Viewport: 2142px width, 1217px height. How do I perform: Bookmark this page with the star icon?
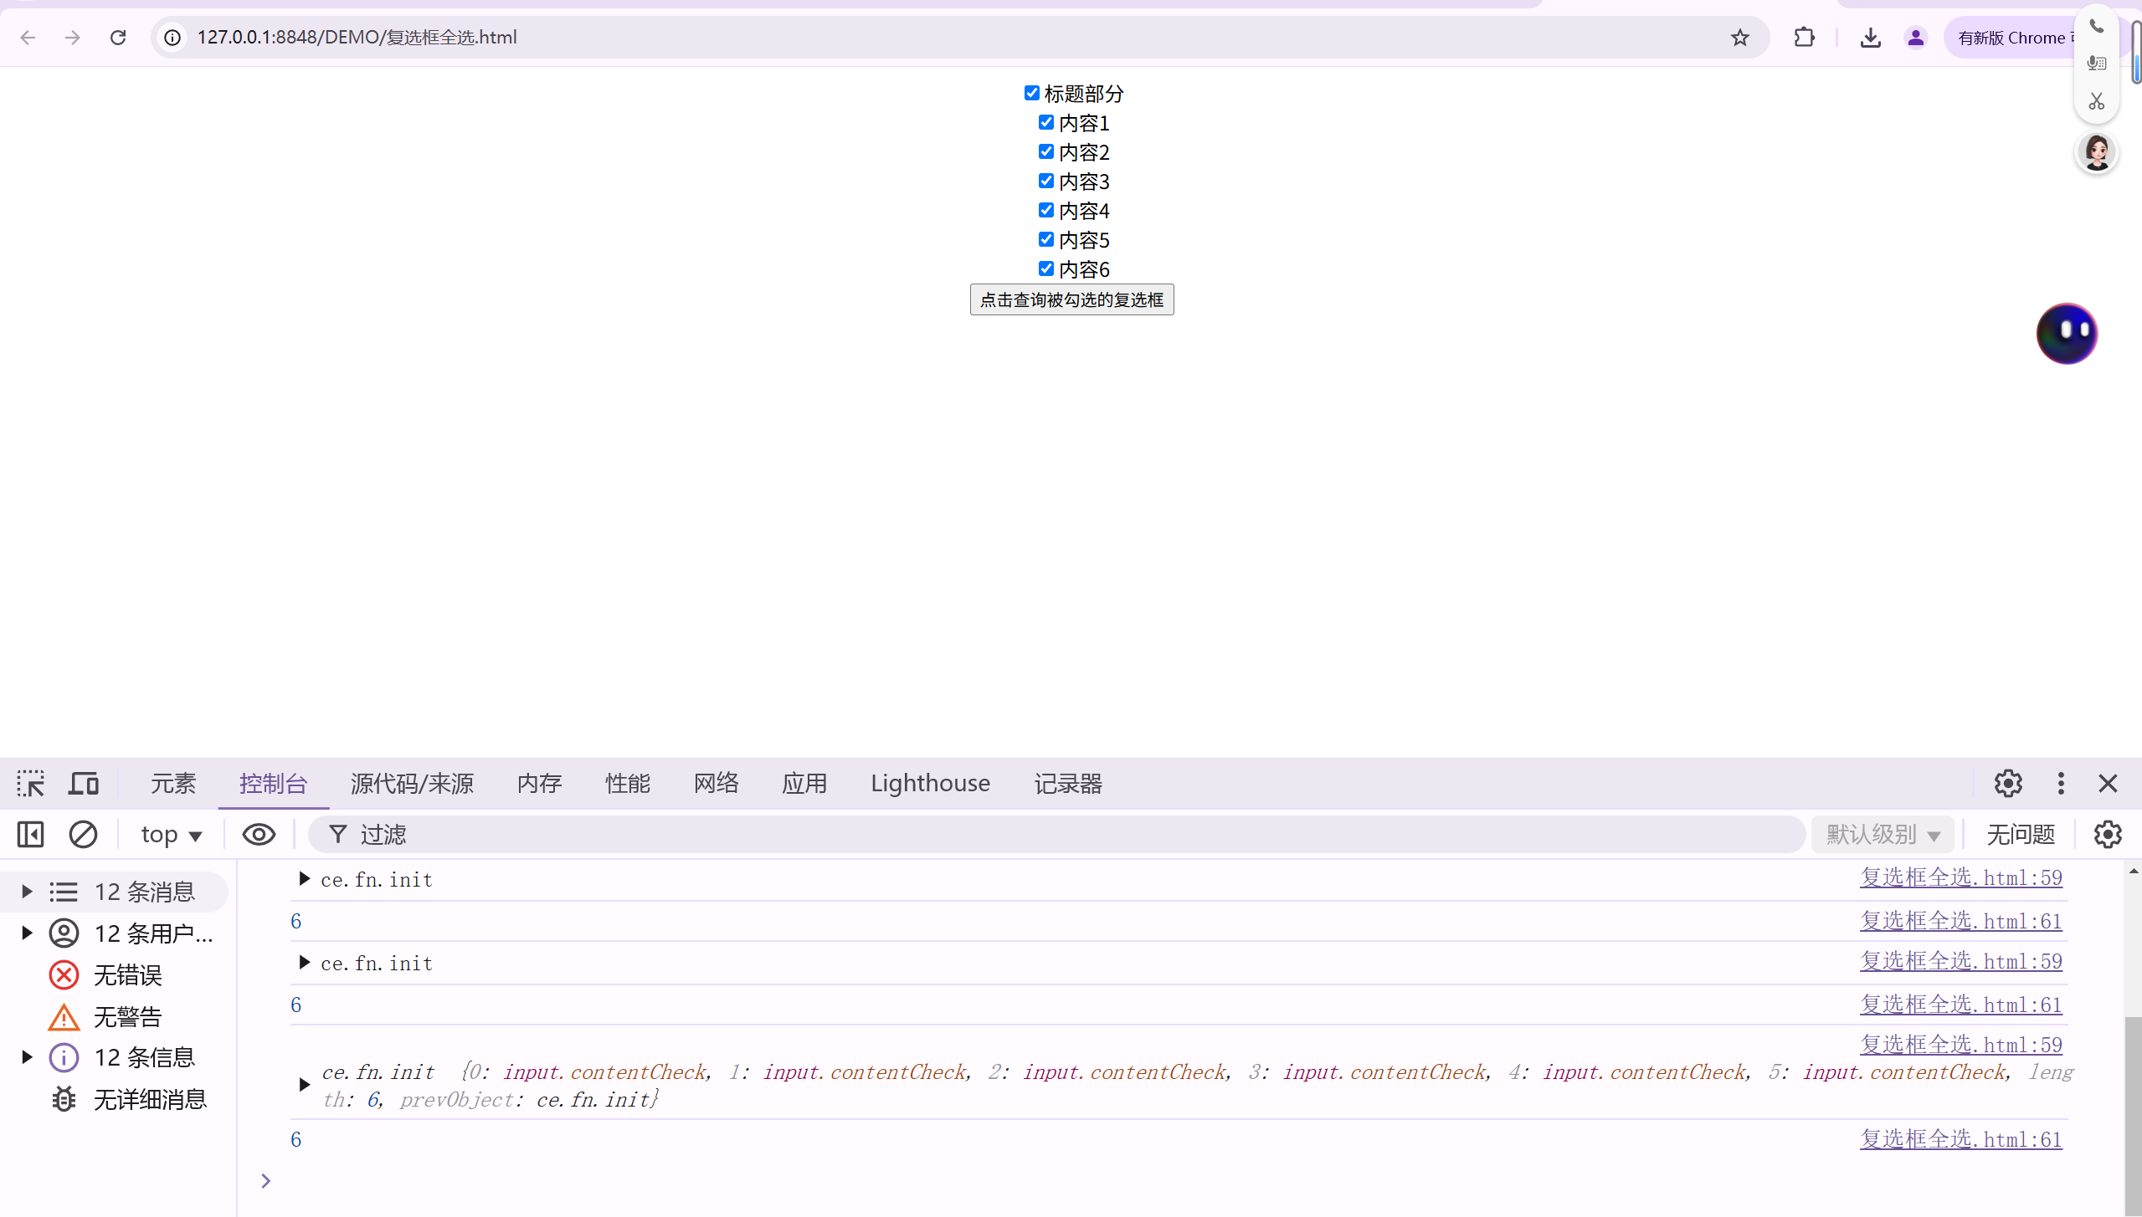click(1740, 38)
